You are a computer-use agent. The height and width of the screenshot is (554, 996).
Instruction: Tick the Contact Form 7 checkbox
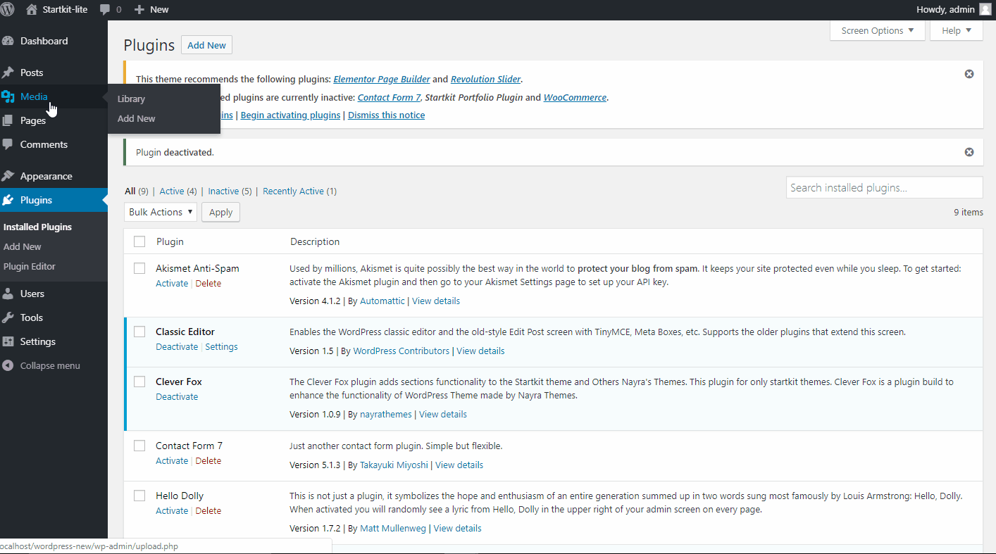[139, 446]
